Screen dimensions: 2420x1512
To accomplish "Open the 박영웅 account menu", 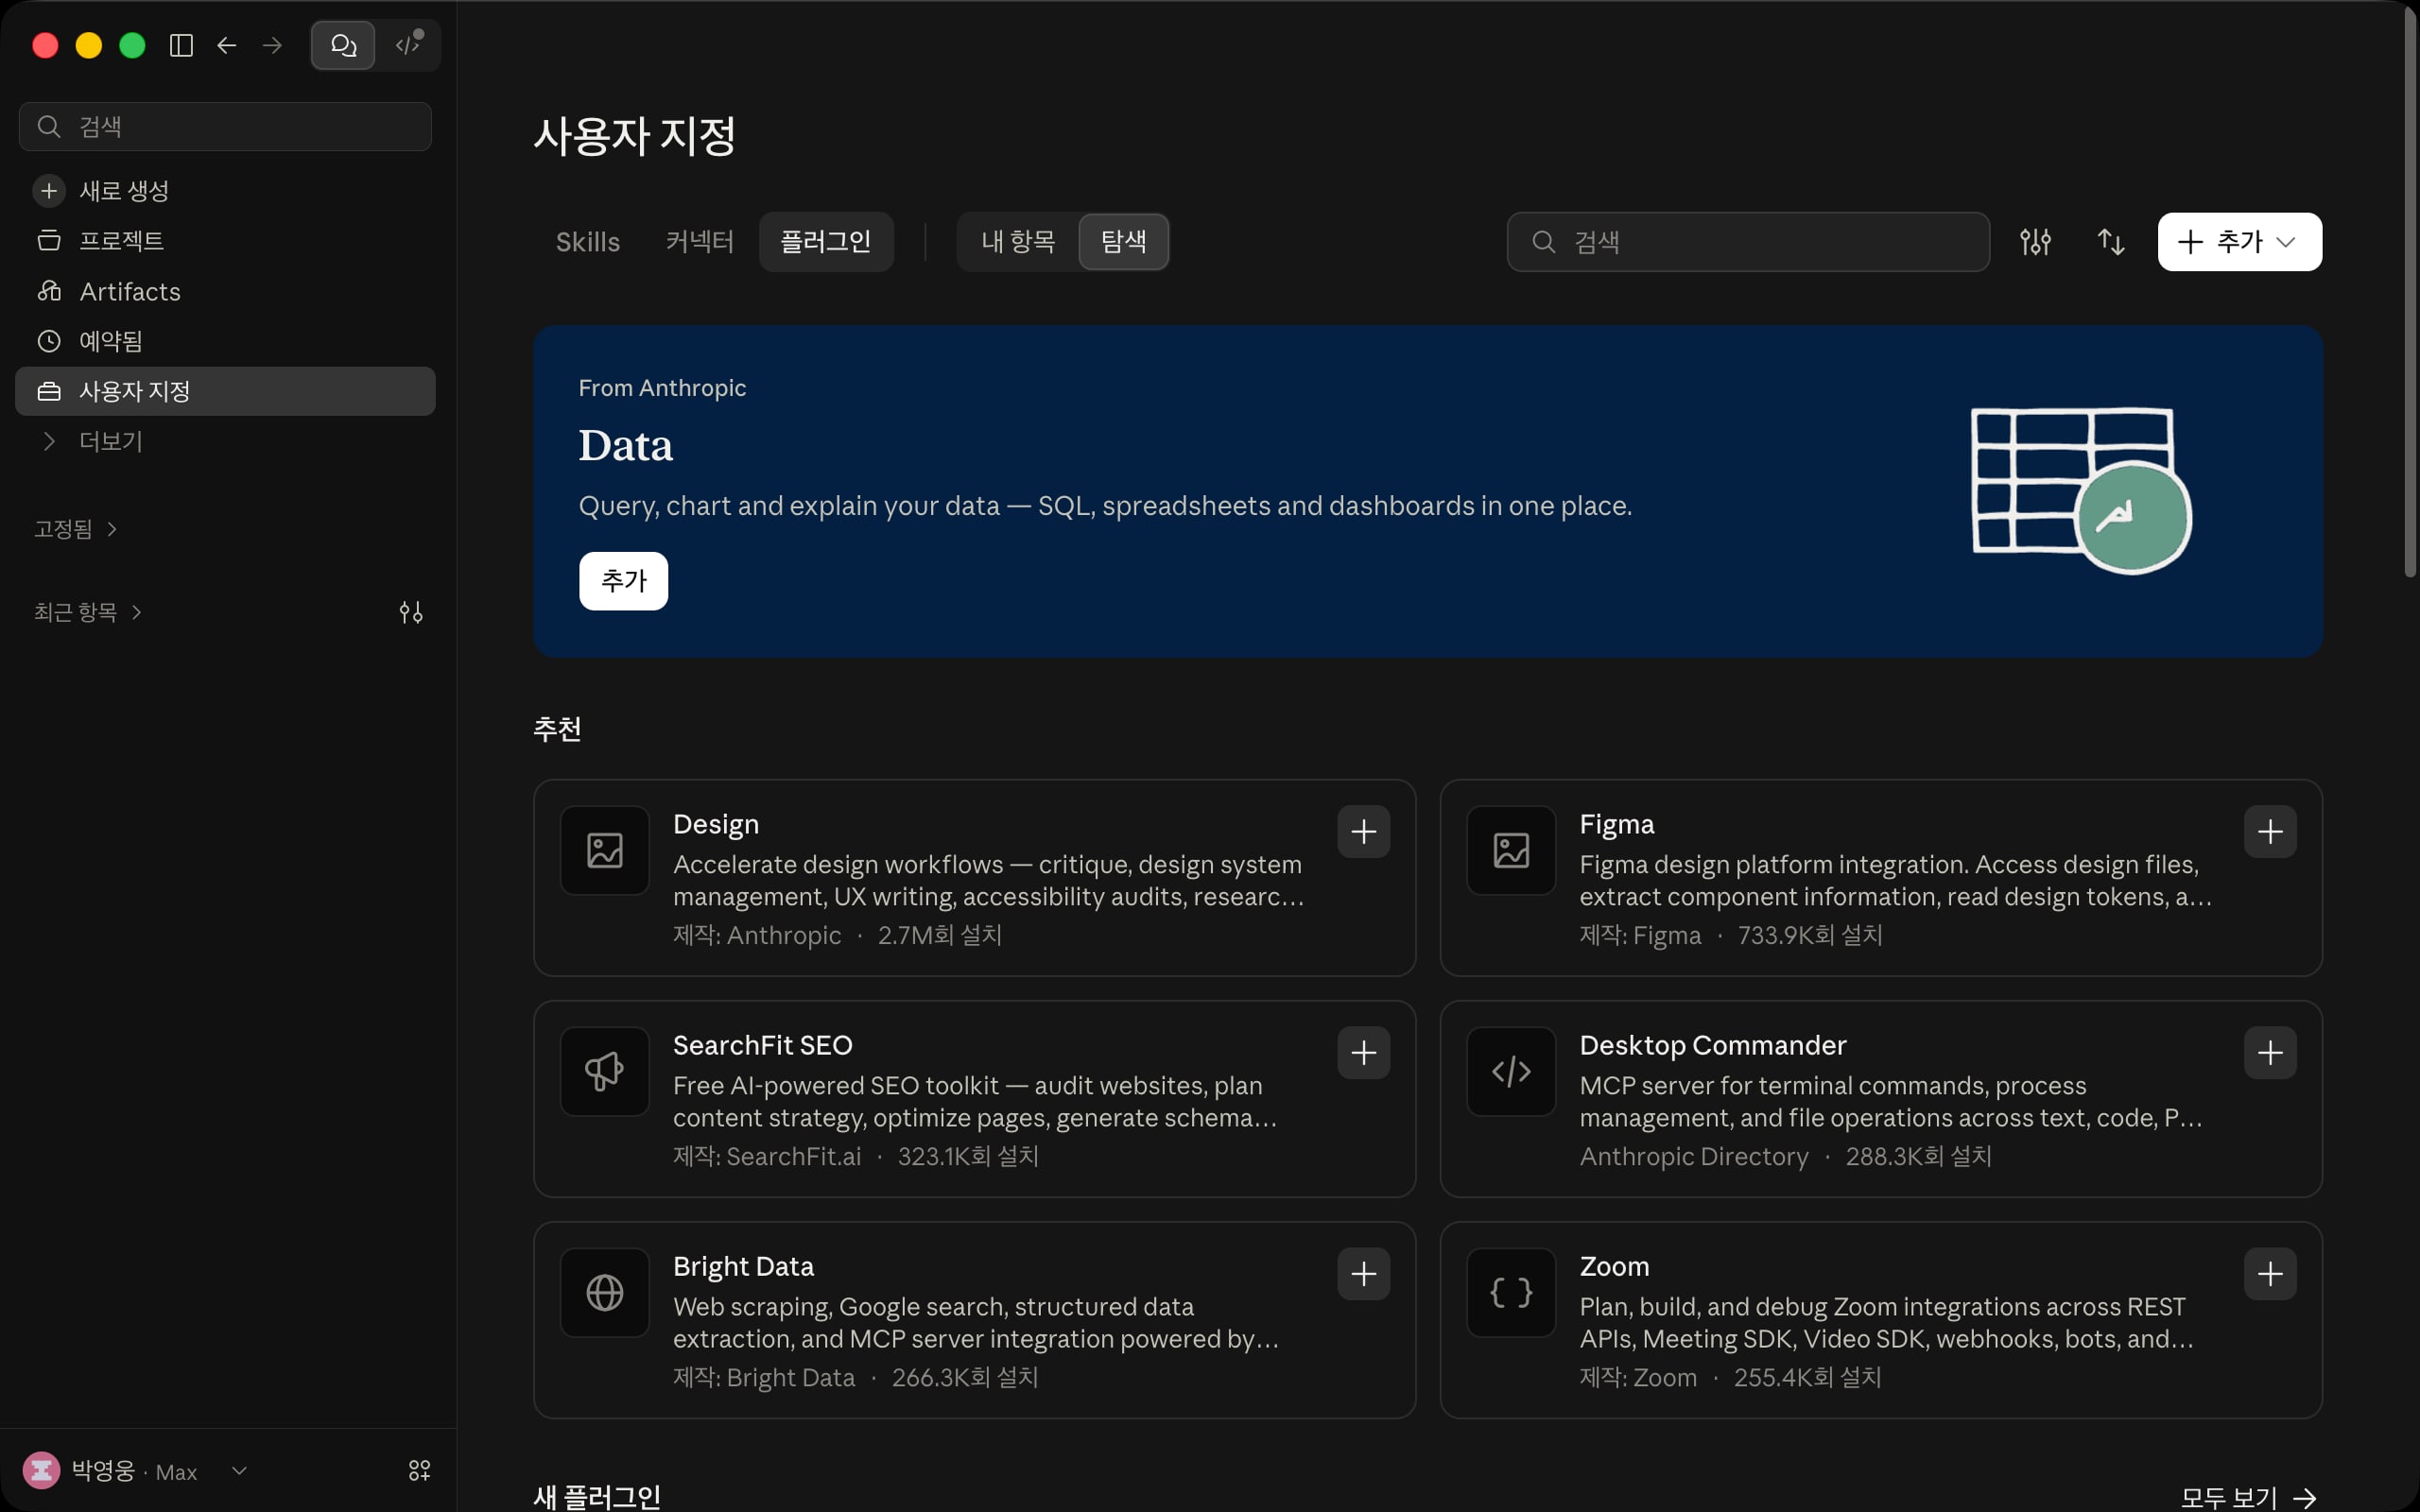I will (135, 1471).
